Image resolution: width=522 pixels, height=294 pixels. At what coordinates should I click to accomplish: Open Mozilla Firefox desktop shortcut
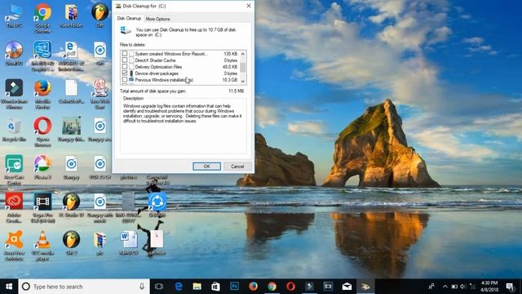(x=42, y=94)
